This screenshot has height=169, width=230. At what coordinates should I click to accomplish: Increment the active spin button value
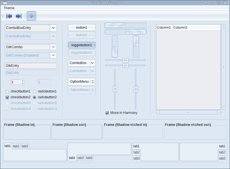click(x=23, y=81)
